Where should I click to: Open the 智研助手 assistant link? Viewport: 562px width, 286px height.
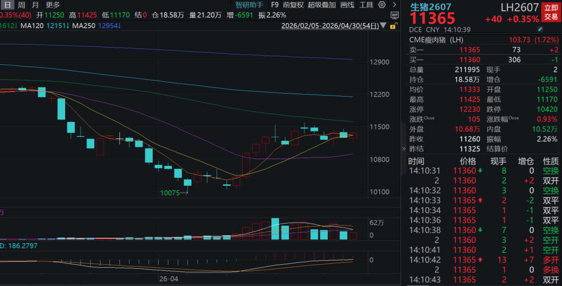249,5
